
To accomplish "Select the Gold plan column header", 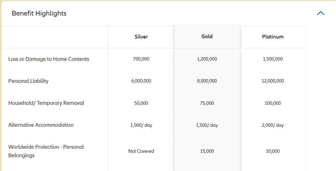I will tap(207, 36).
